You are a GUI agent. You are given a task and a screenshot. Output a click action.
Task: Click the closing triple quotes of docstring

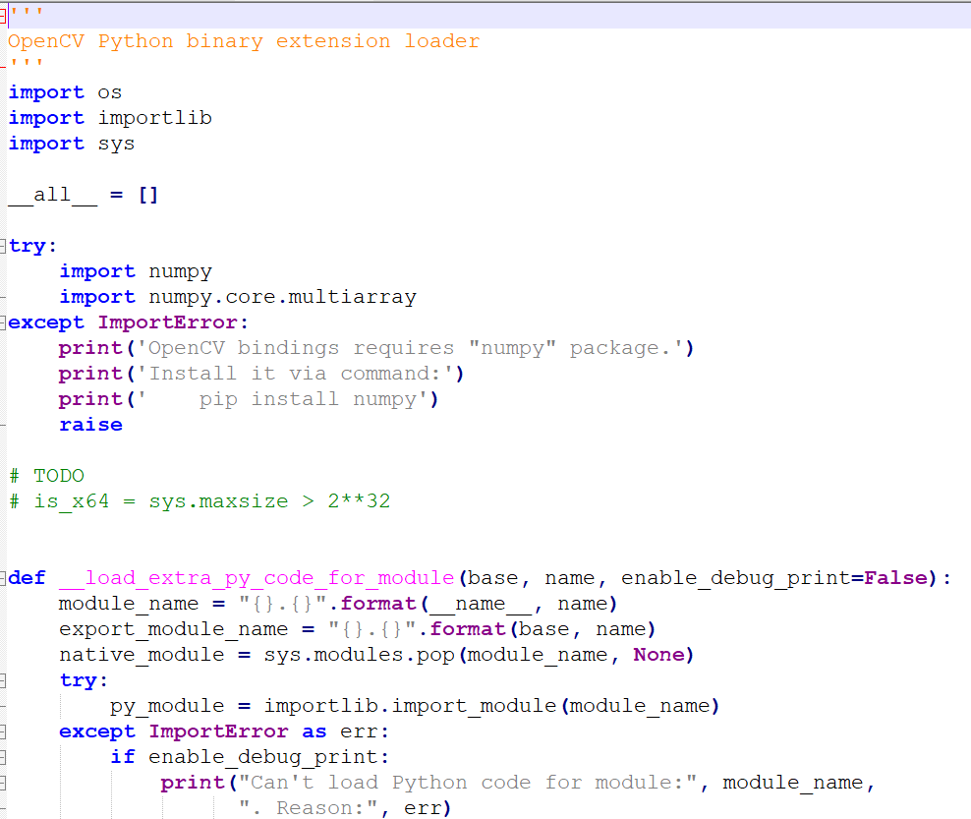pos(27,63)
